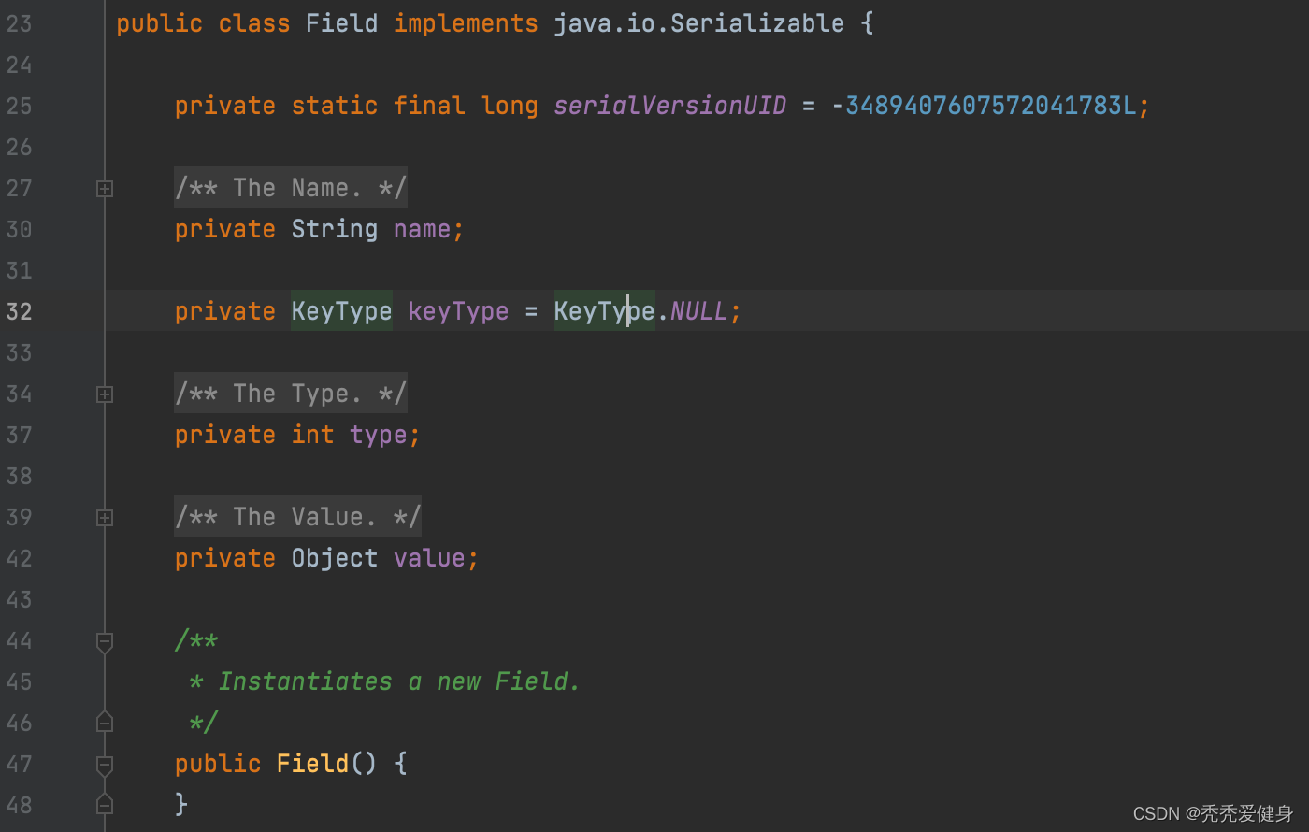
Task: Click the 'String' type on line 30
Action: pos(335,229)
